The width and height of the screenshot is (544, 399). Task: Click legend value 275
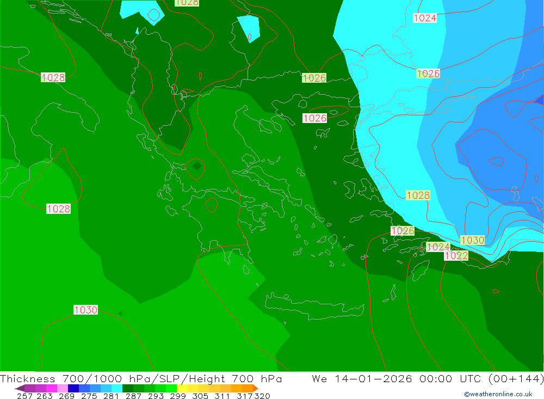click(x=89, y=396)
